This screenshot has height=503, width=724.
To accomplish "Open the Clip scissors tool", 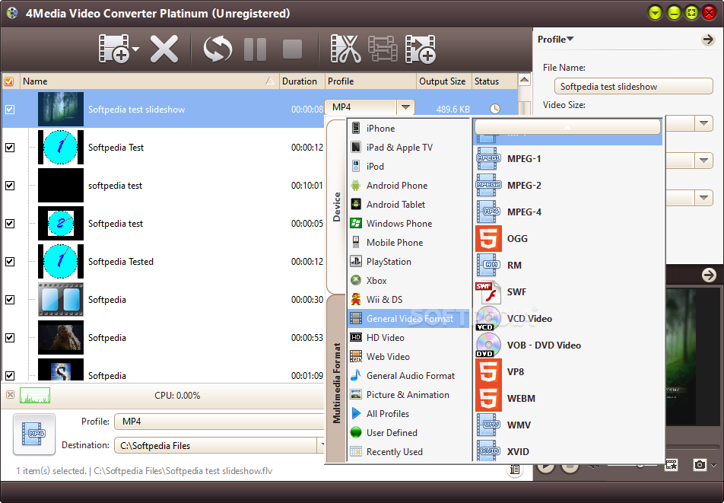I will pos(345,49).
